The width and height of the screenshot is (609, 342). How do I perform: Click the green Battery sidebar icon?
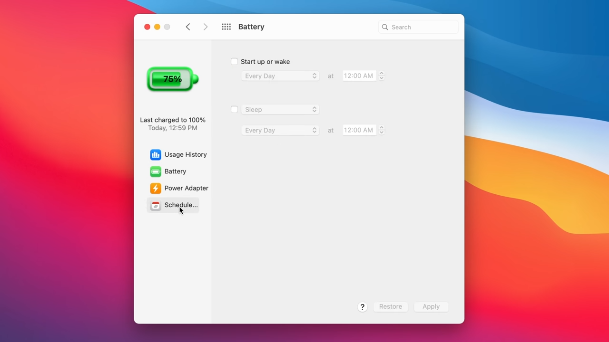click(x=156, y=171)
